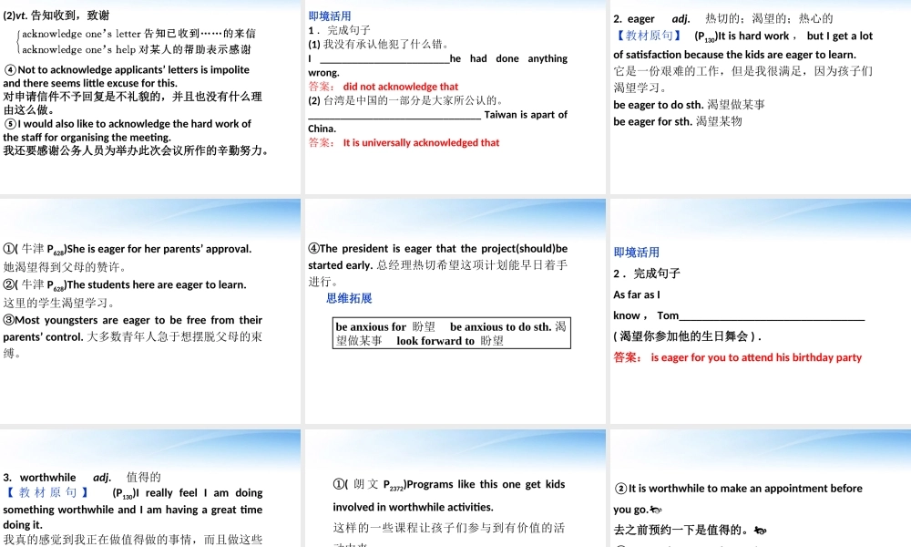Click '【教材原句】' on the eager slide
Image resolution: width=911 pixels, height=547 pixels.
tap(648, 36)
